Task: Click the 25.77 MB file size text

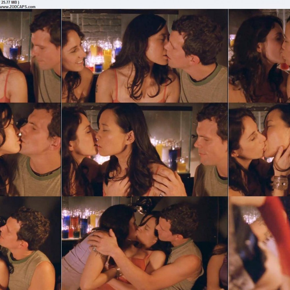Action: click(10, 2)
